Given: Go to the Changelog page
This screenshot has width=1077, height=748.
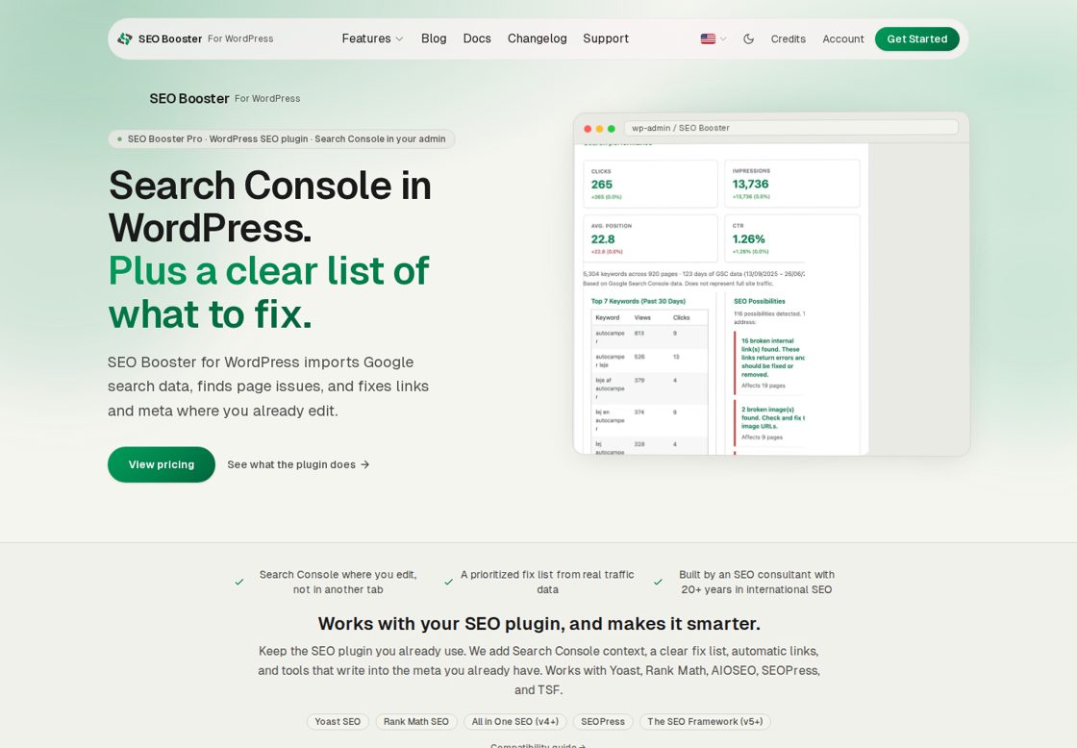Looking at the screenshot, I should click(x=538, y=38).
